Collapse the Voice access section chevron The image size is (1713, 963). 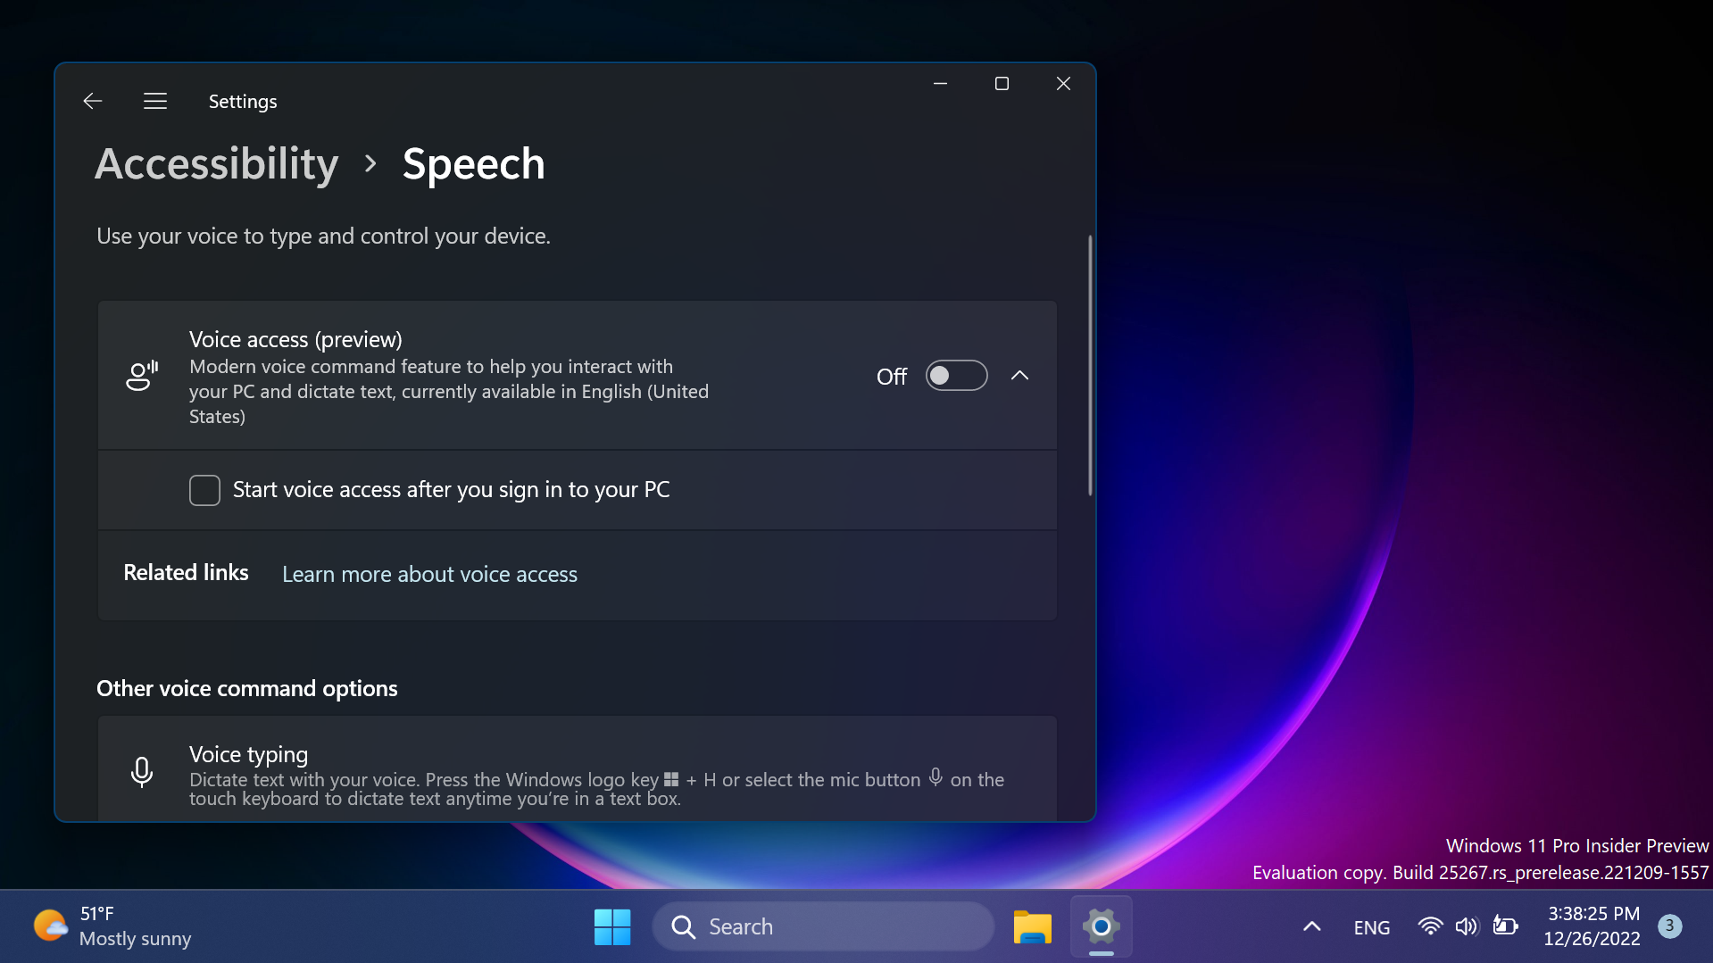(1019, 375)
